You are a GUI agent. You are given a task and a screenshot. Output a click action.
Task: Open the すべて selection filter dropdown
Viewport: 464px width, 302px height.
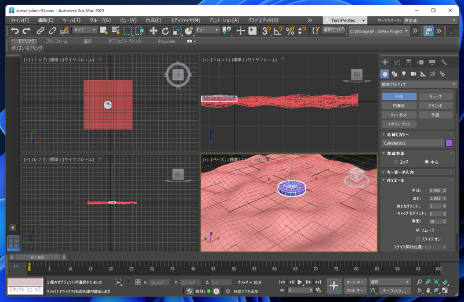click(x=85, y=30)
